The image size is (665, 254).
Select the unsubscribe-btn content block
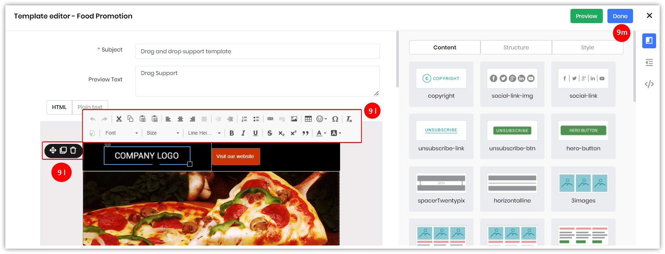coord(512,136)
